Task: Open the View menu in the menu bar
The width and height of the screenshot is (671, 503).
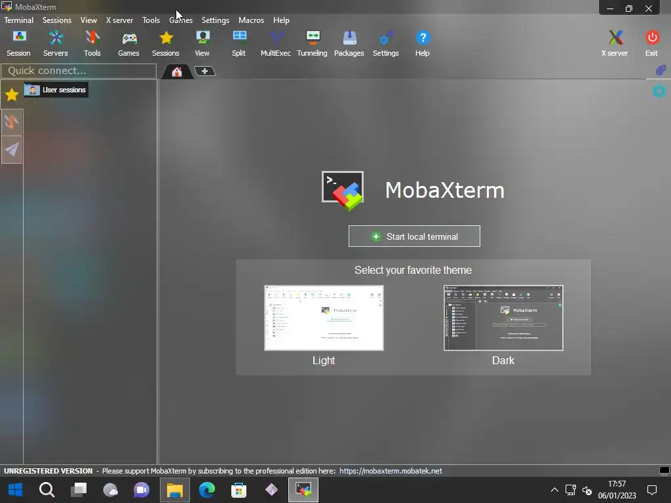Action: click(88, 20)
